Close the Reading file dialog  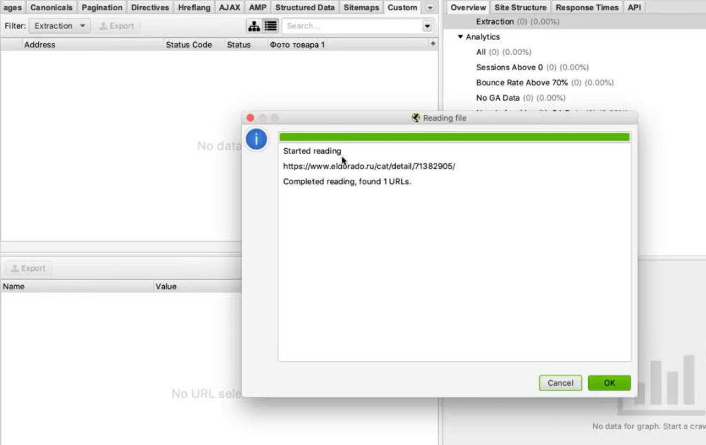(x=250, y=118)
